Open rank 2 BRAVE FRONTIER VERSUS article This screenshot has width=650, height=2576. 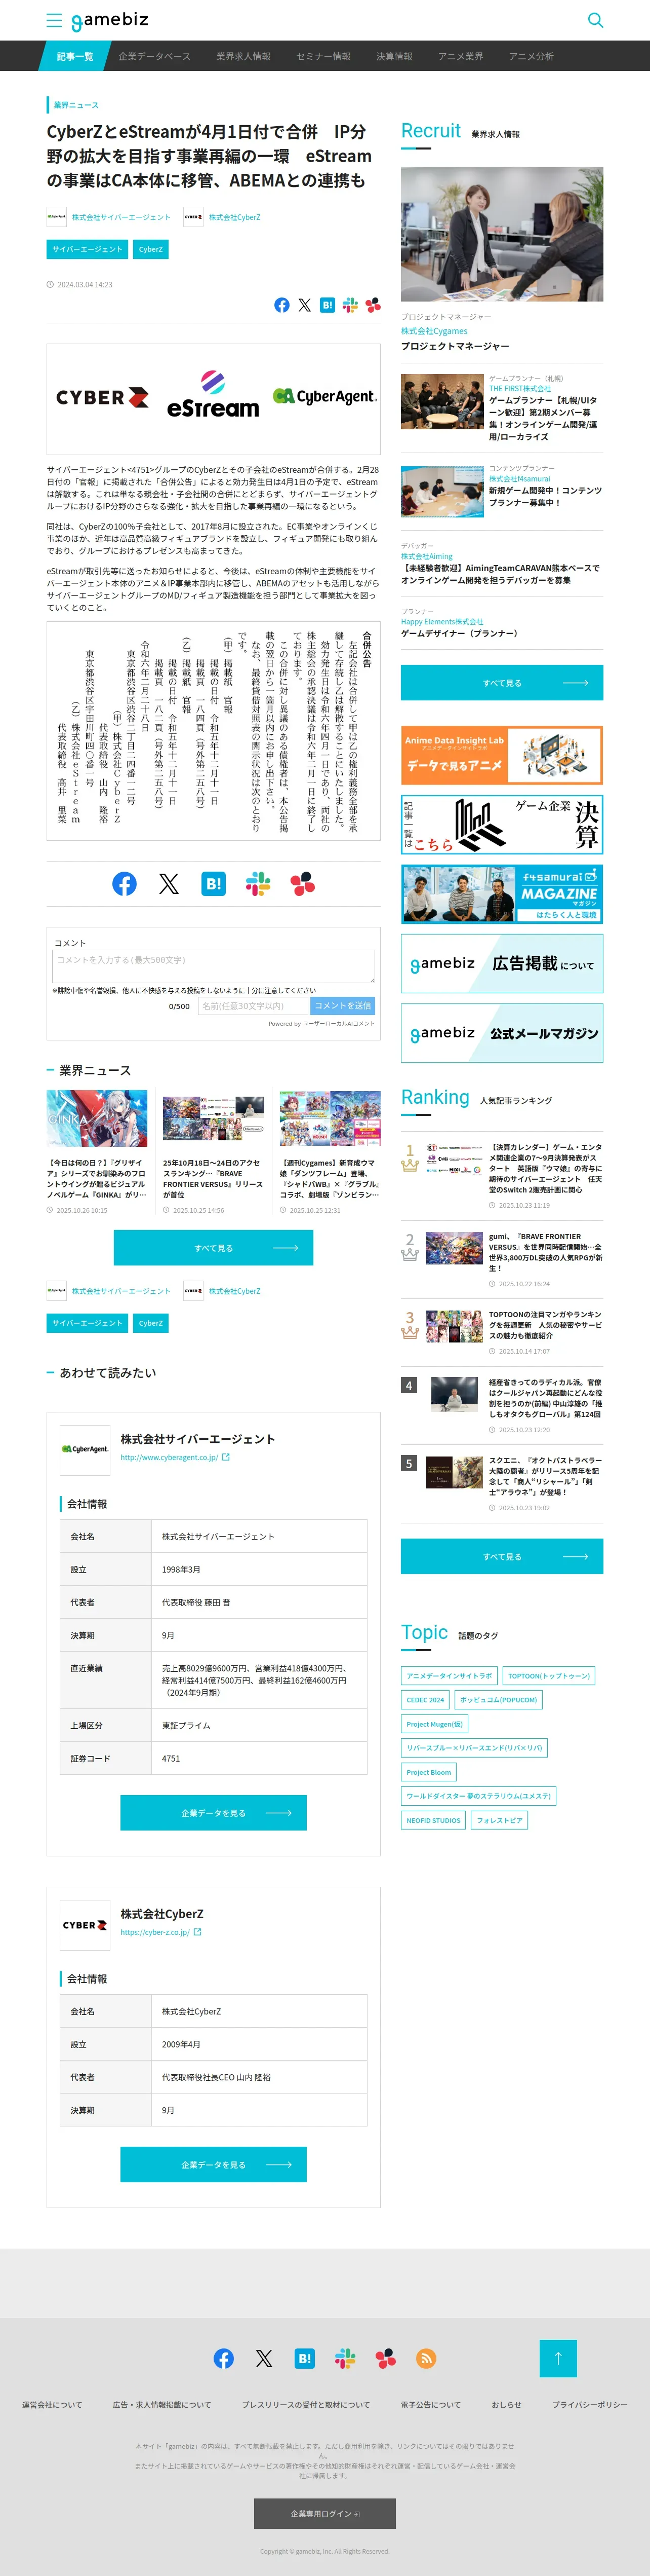coord(545,1252)
